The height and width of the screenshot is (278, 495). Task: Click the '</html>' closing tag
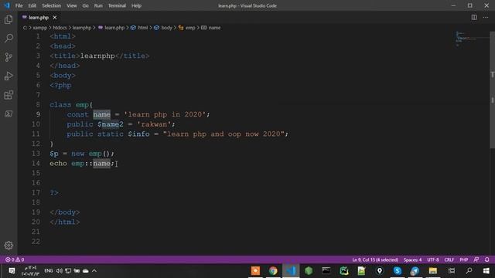click(x=65, y=222)
